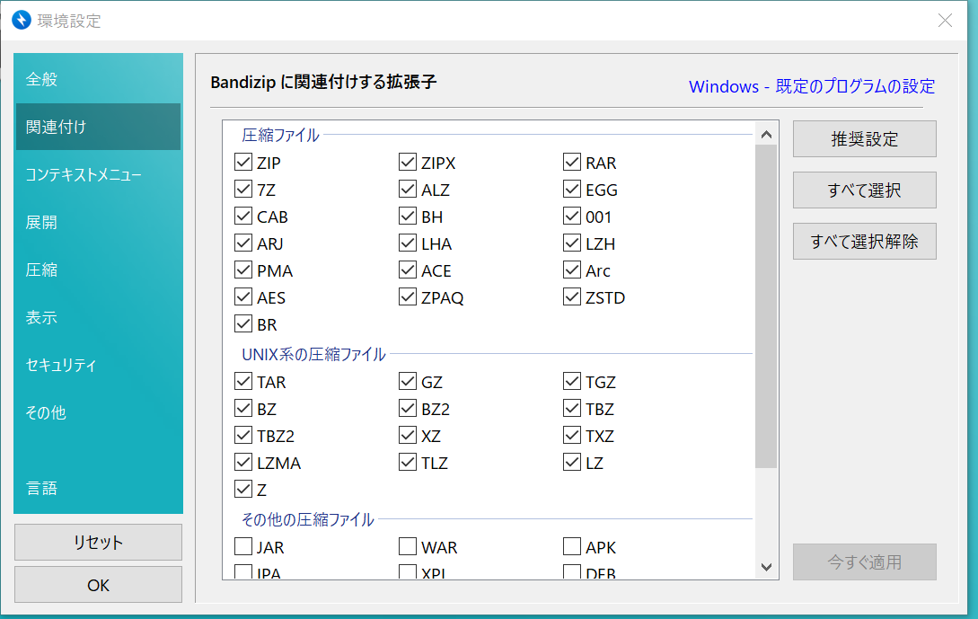Viewport: 978px width, 619px height.
Task: Toggle the TGZ checkbox
Action: point(572,381)
